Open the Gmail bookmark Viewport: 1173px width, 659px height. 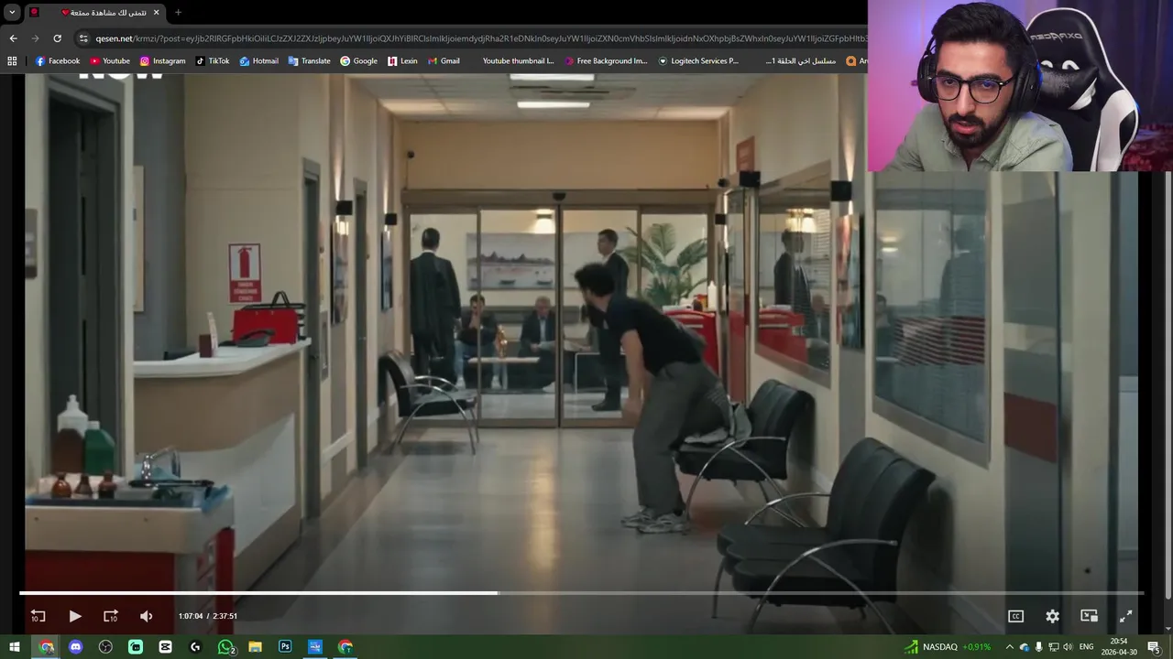pyautogui.click(x=444, y=60)
